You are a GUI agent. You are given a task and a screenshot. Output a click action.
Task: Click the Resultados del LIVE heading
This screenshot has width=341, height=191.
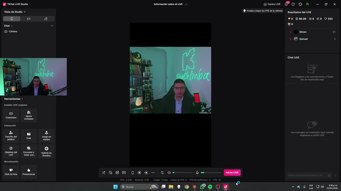(299, 12)
